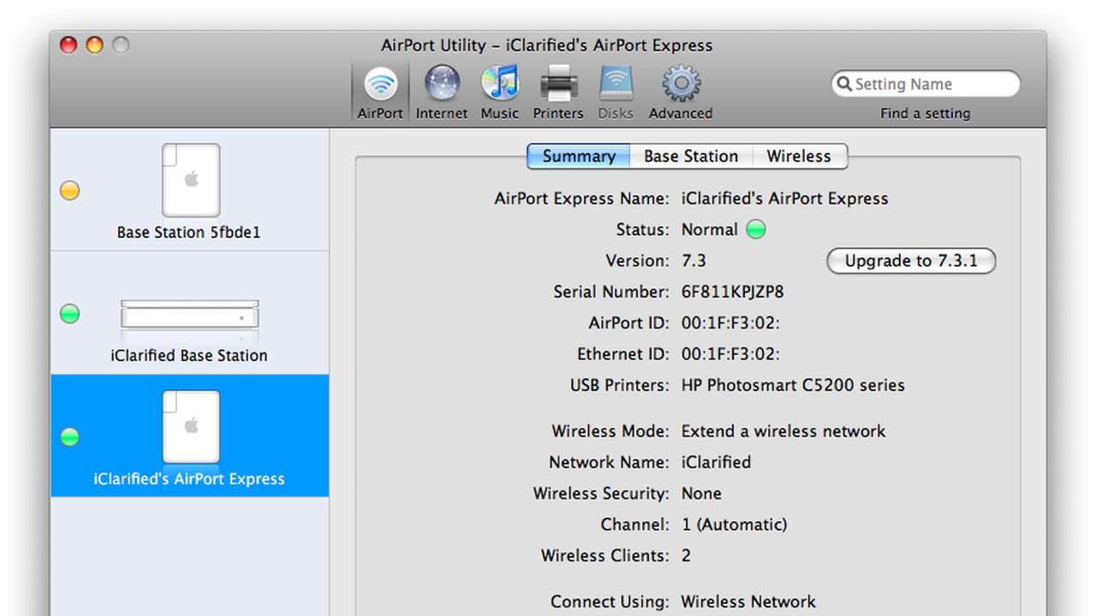The width and height of the screenshot is (1096, 616).
Task: Click the green Status indicator light
Action: 755,230
